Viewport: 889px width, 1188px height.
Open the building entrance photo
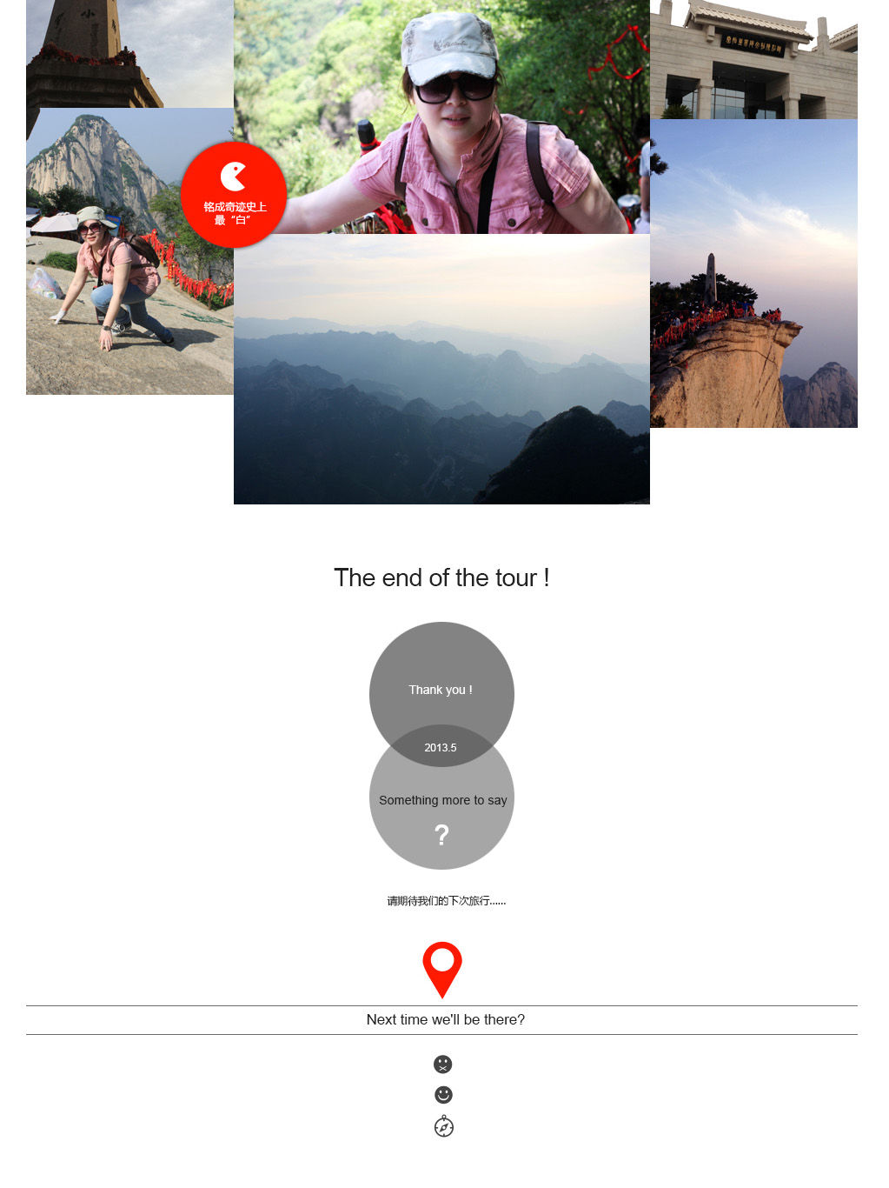click(x=753, y=59)
